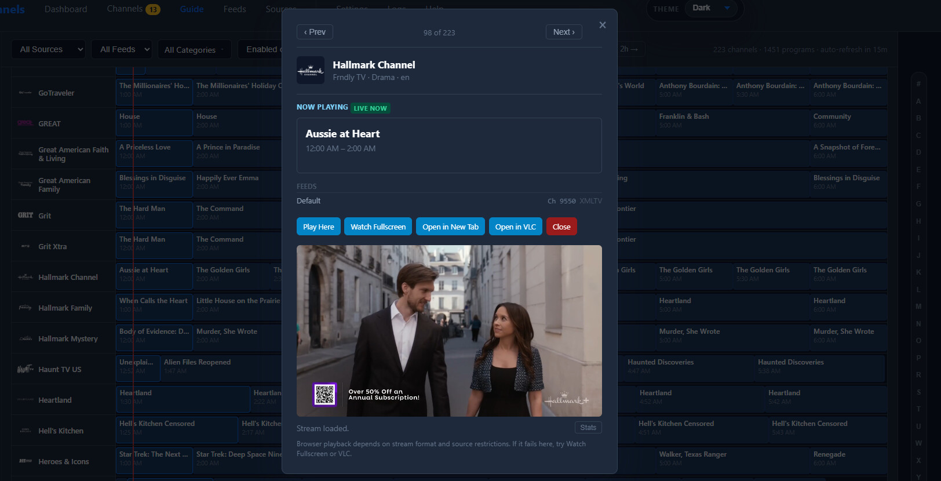The image size is (941, 481).
Task: Open stream in New Tab
Action: (x=451, y=227)
